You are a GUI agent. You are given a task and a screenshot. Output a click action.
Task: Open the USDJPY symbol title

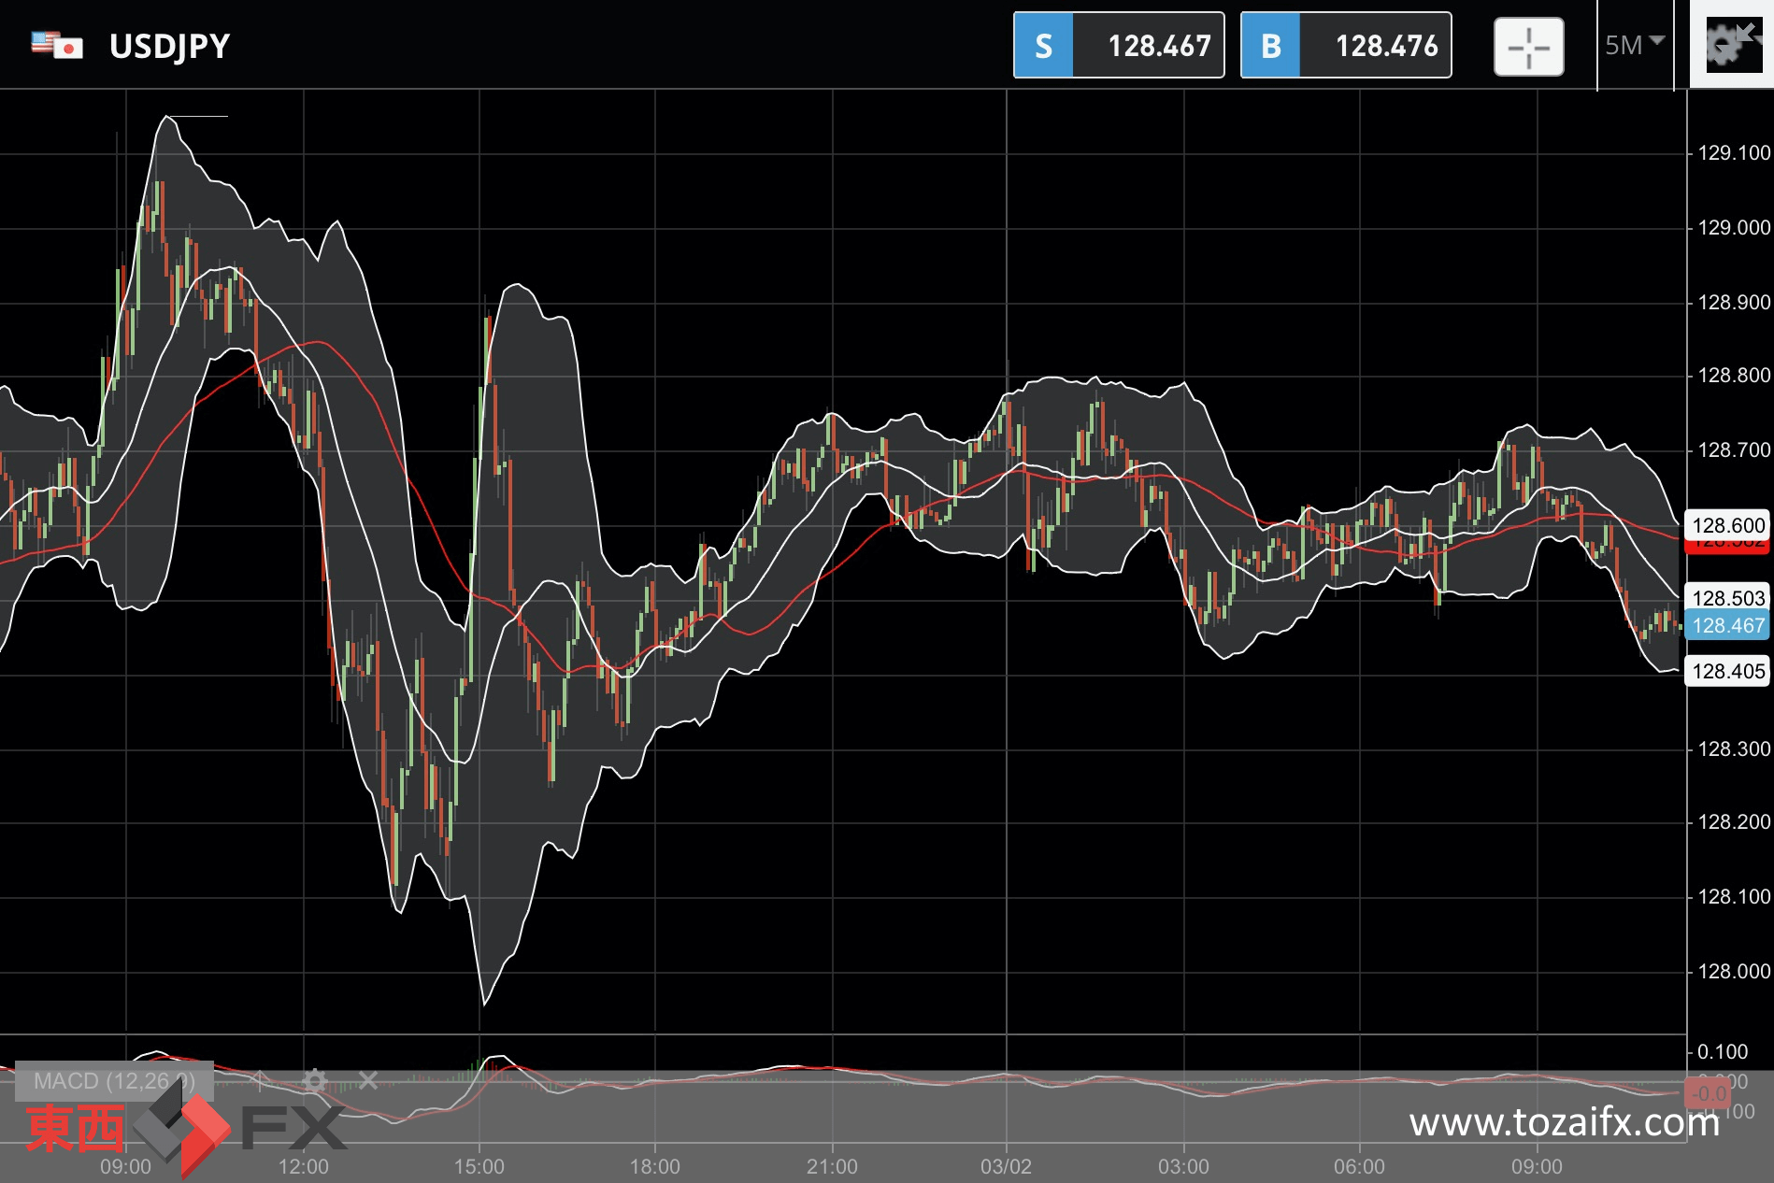pyautogui.click(x=169, y=46)
